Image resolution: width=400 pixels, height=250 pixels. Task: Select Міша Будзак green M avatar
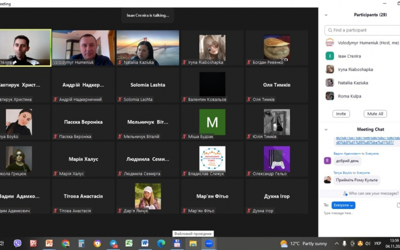212,122
